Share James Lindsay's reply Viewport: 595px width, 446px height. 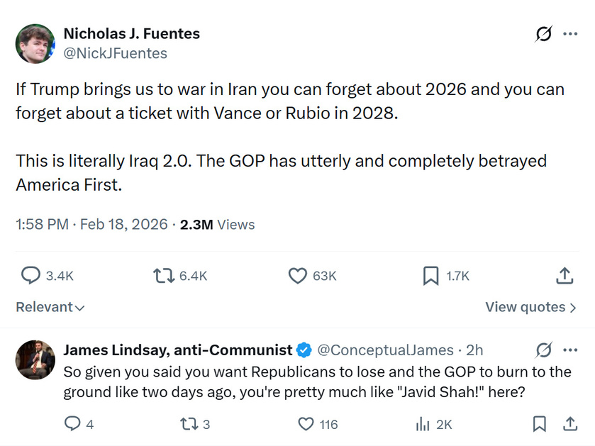570,424
